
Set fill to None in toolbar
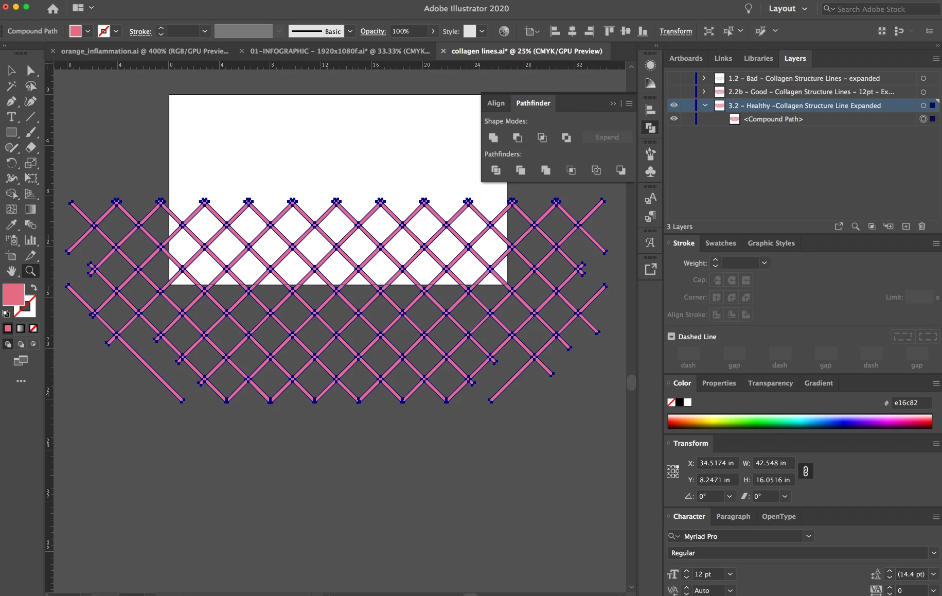pyautogui.click(x=33, y=328)
